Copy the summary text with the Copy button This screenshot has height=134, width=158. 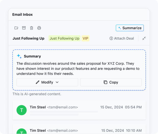(111, 82)
